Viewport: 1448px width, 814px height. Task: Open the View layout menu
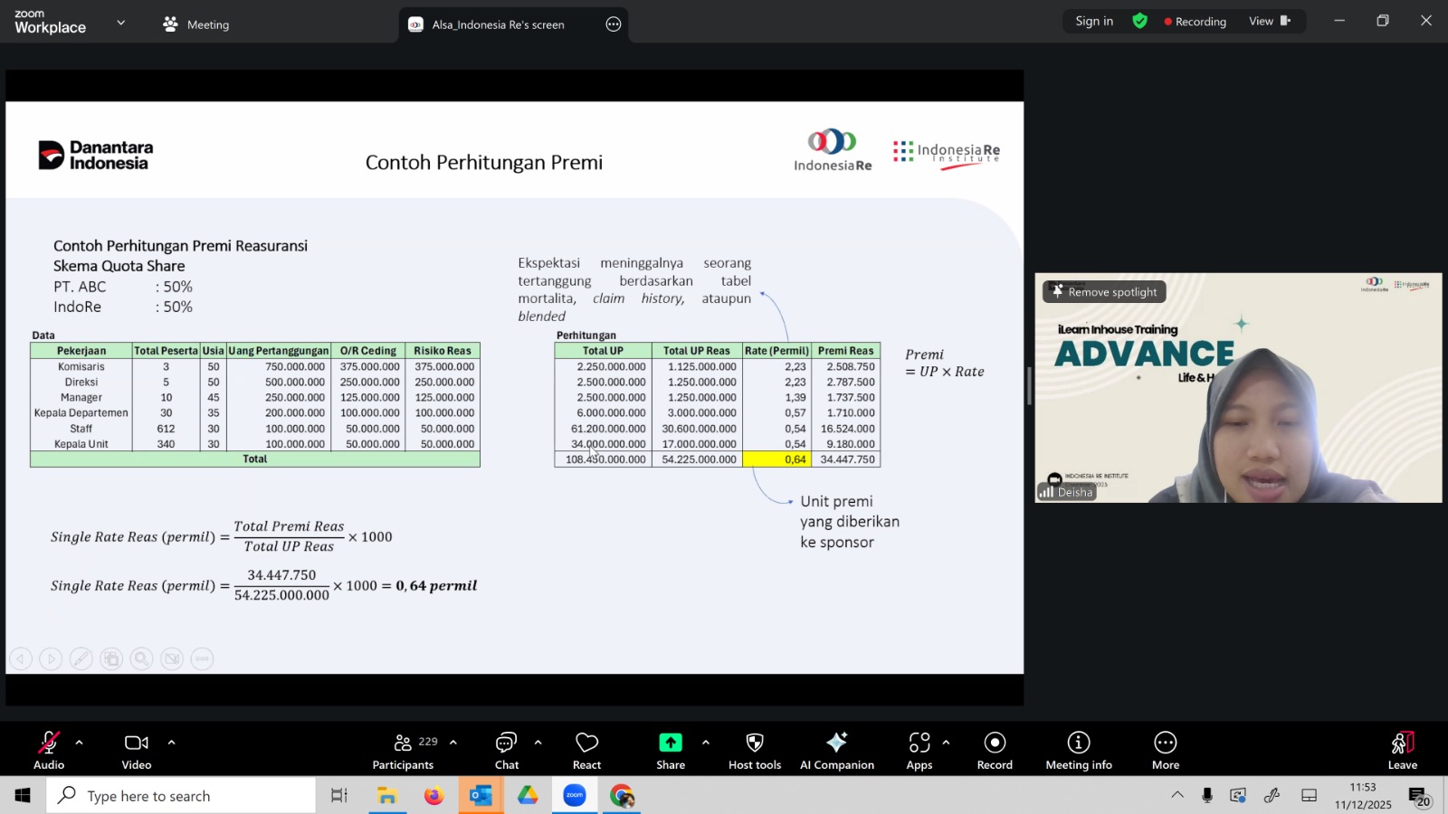pyautogui.click(x=1269, y=21)
